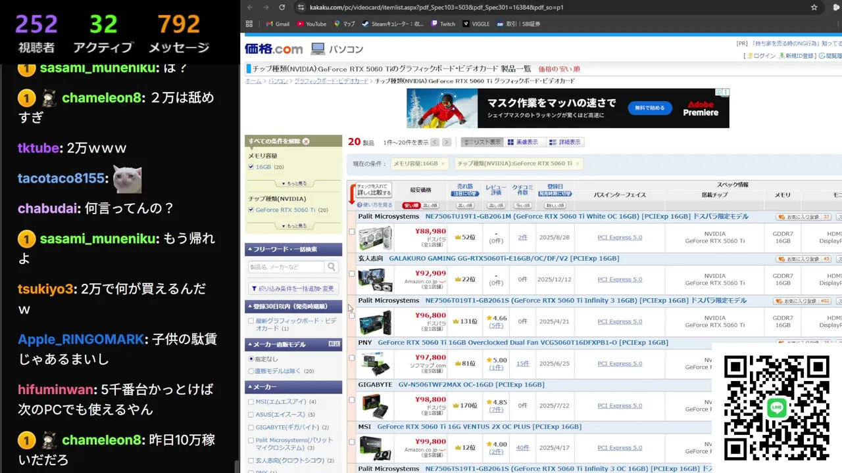Open the YouTube bookmark

(312, 24)
